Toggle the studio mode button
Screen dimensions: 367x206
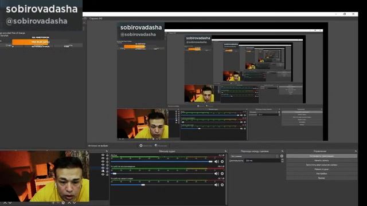(x=322, y=169)
